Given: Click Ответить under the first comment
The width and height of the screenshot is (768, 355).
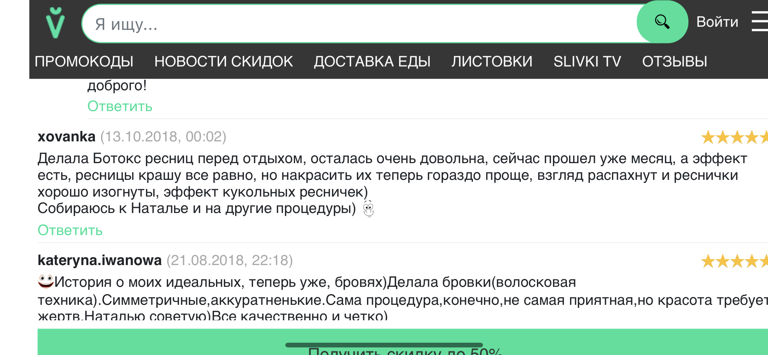Looking at the screenshot, I should click(x=120, y=106).
